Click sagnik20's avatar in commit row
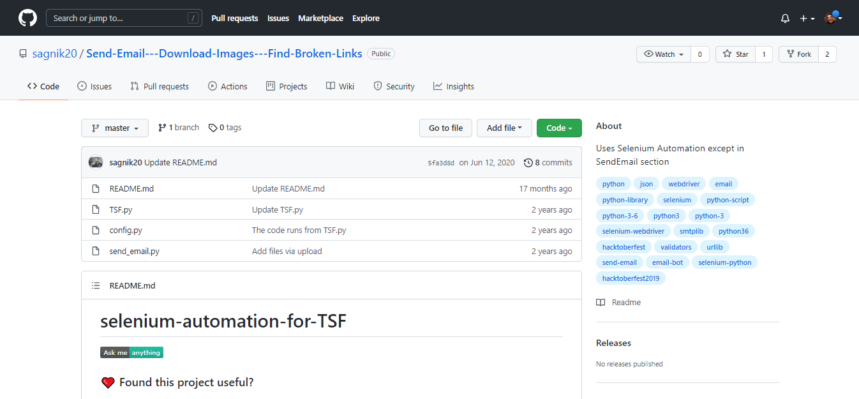This screenshot has height=399, width=859. coord(96,162)
